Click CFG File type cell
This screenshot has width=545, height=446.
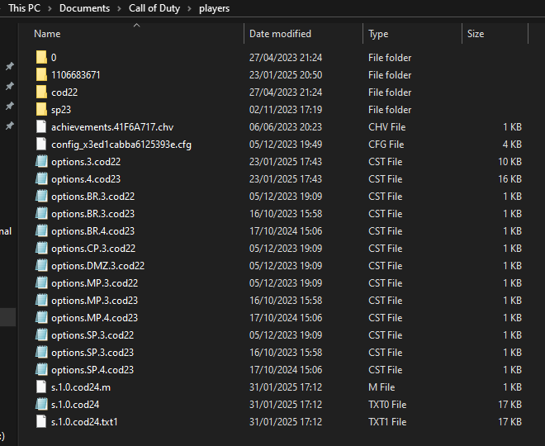[x=386, y=145]
